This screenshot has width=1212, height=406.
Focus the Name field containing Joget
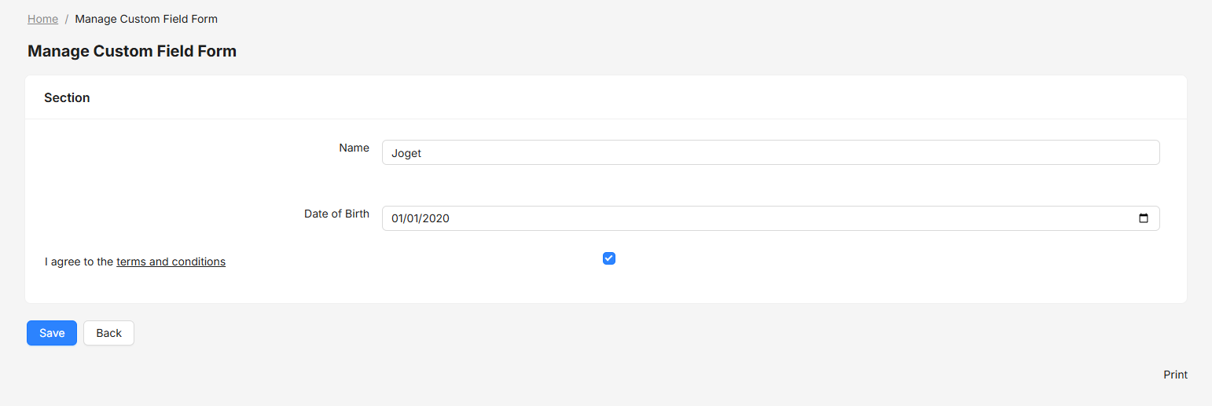click(x=770, y=152)
